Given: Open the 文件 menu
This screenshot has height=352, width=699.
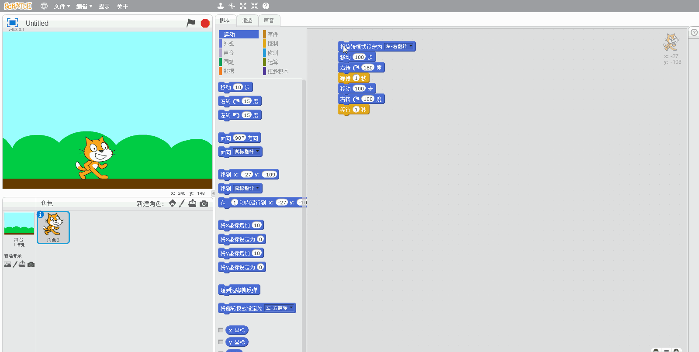Looking at the screenshot, I should 62,7.
